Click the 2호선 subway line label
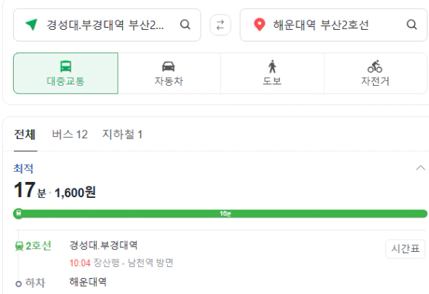This screenshot has width=429, height=294. coord(38,246)
